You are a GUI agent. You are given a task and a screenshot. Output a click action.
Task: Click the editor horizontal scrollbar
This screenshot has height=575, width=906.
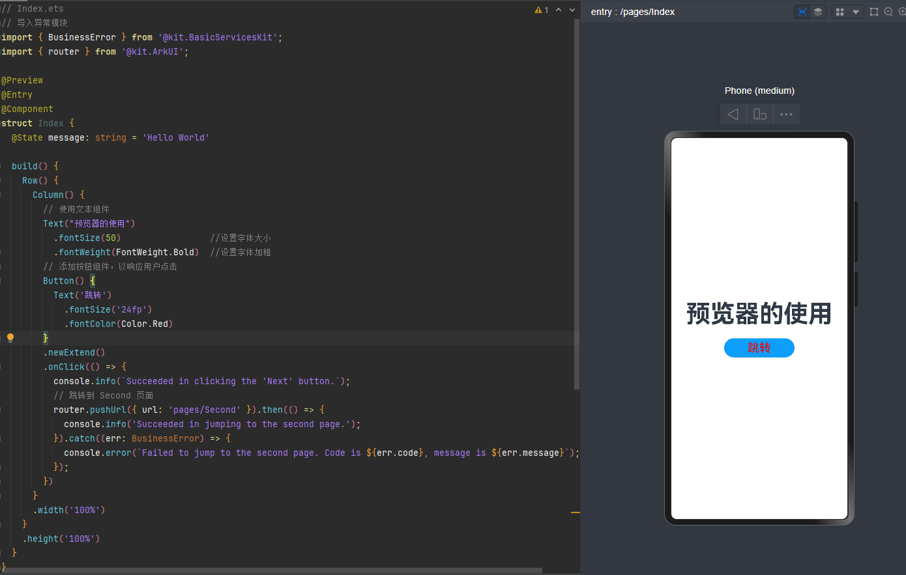[272, 570]
